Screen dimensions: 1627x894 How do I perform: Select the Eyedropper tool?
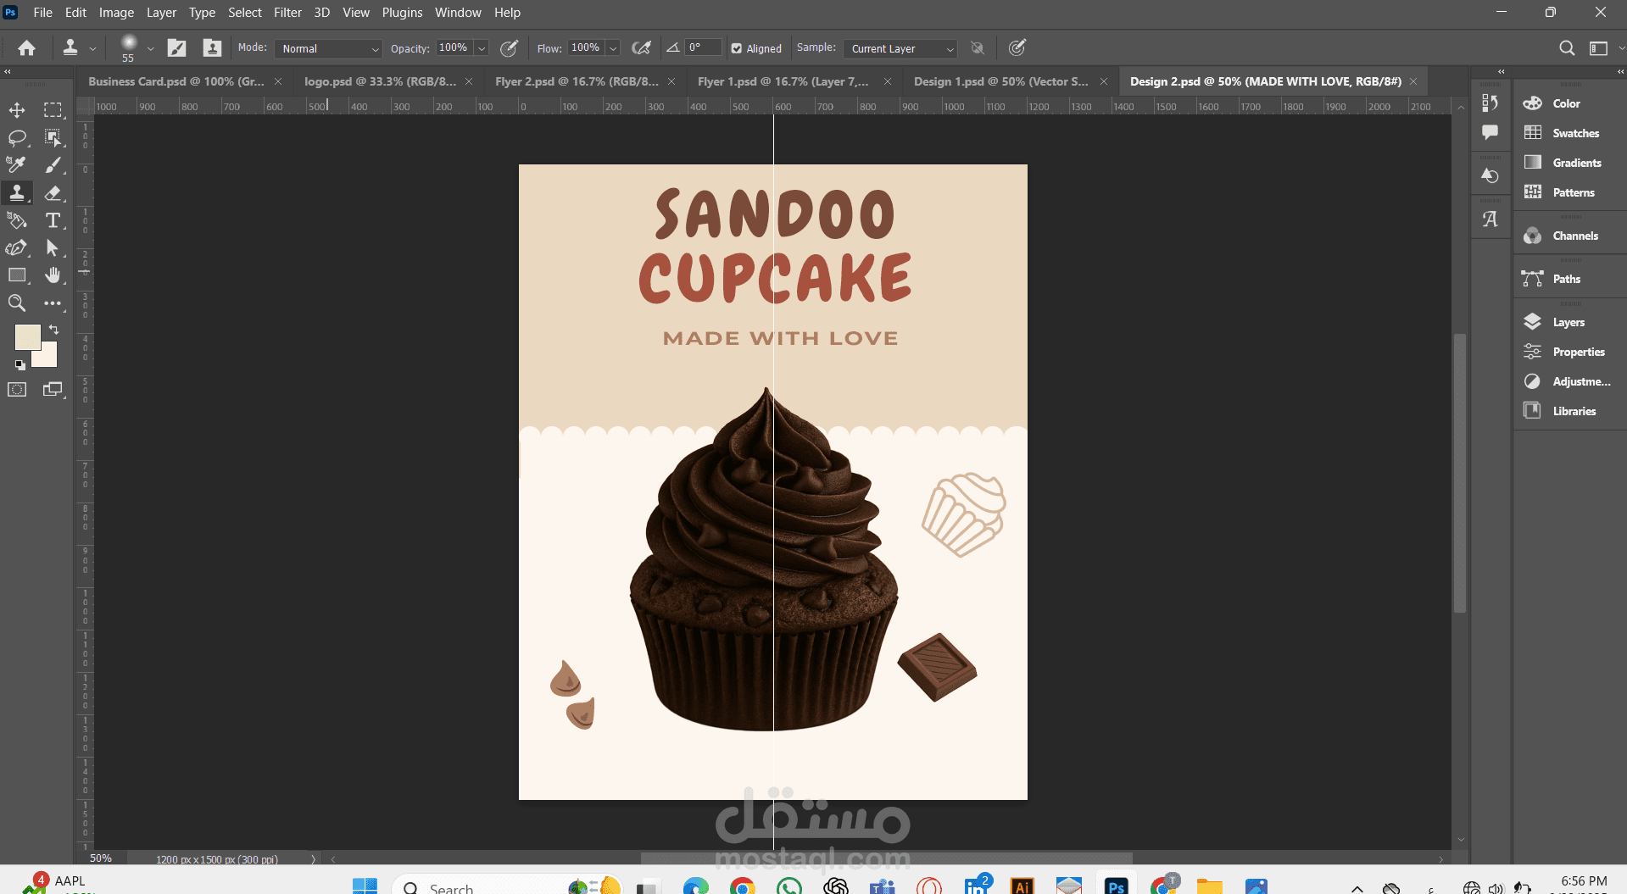[x=17, y=165]
